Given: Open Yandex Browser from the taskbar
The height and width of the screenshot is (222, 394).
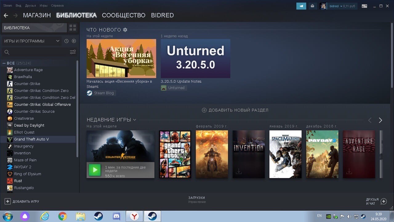Looking at the screenshot, I should coord(134,216).
